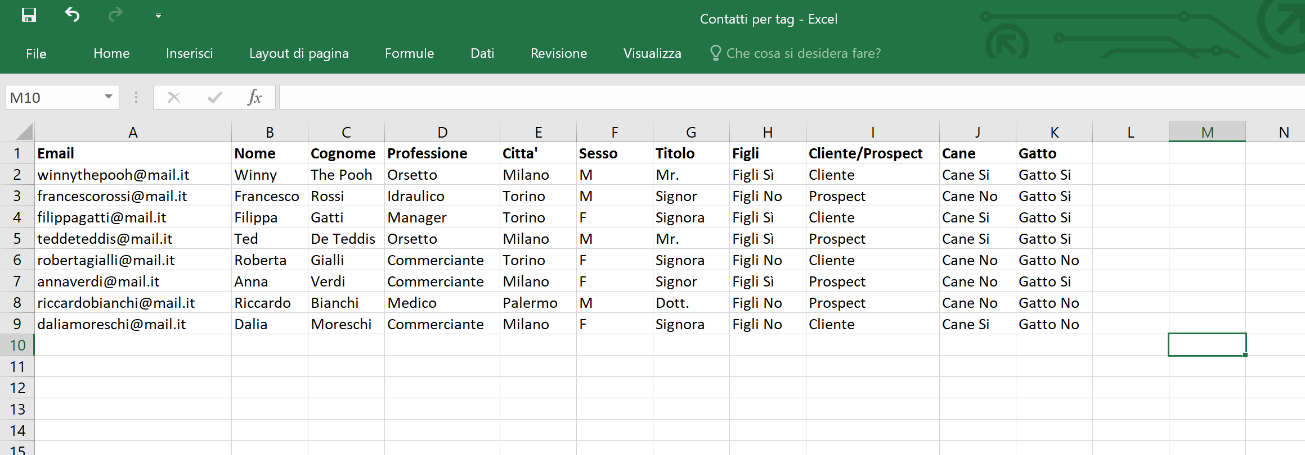Select the cell 'winnythepooh@mail.it'
This screenshot has height=455, width=1305.
(x=133, y=175)
